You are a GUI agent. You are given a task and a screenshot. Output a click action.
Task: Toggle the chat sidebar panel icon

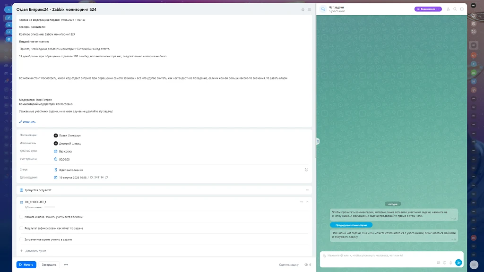(x=462, y=9)
